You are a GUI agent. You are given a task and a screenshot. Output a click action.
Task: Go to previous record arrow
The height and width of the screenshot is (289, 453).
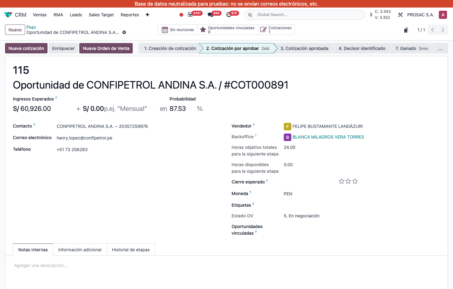pyautogui.click(x=433, y=30)
